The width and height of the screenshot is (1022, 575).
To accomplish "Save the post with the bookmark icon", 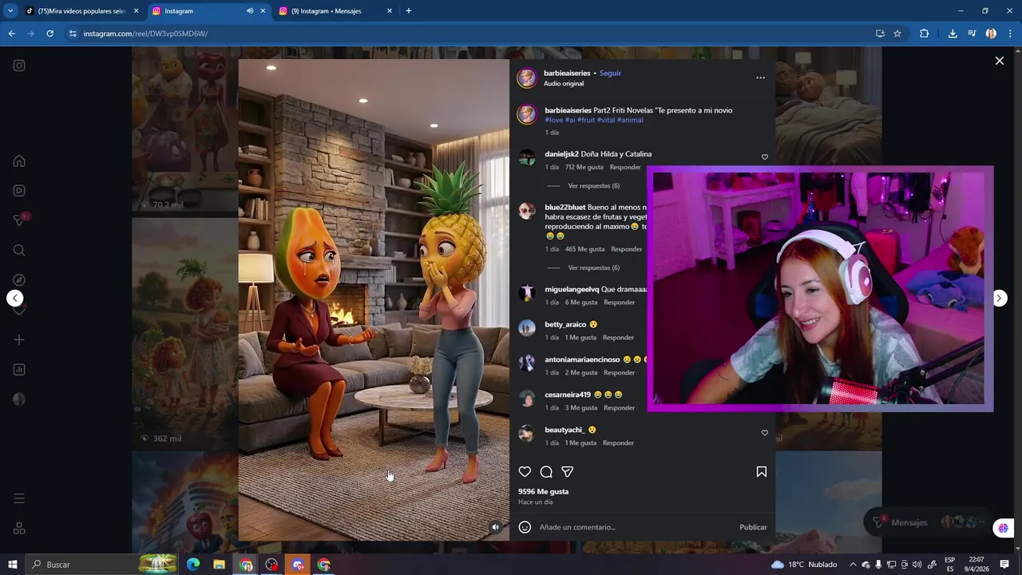I will pos(762,472).
